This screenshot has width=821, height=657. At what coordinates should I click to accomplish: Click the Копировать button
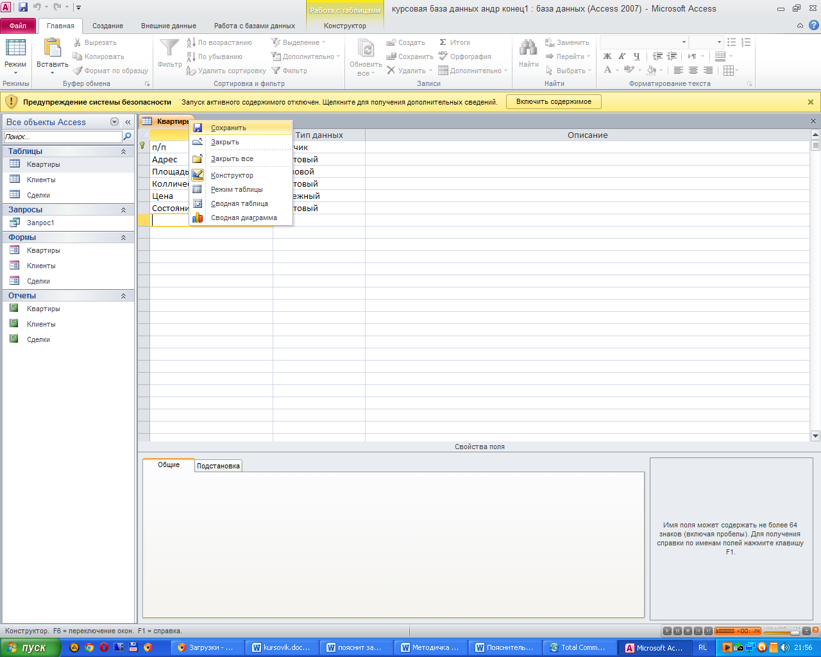tap(98, 56)
